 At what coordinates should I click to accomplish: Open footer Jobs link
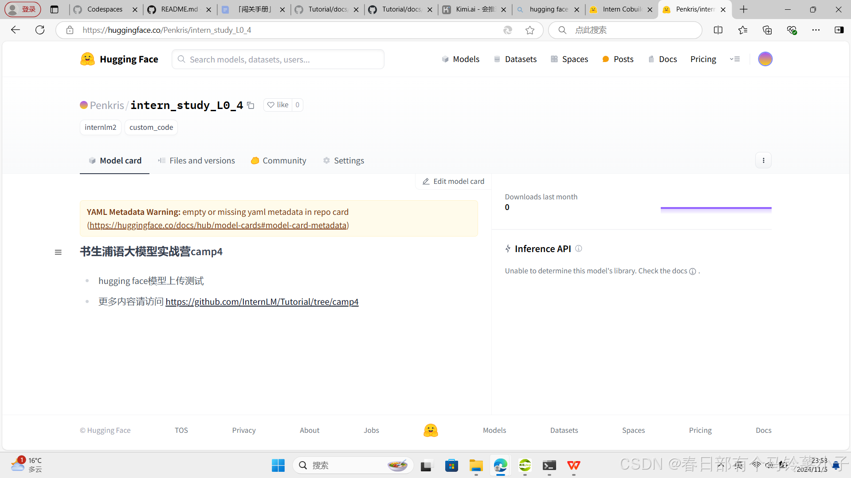372,431
